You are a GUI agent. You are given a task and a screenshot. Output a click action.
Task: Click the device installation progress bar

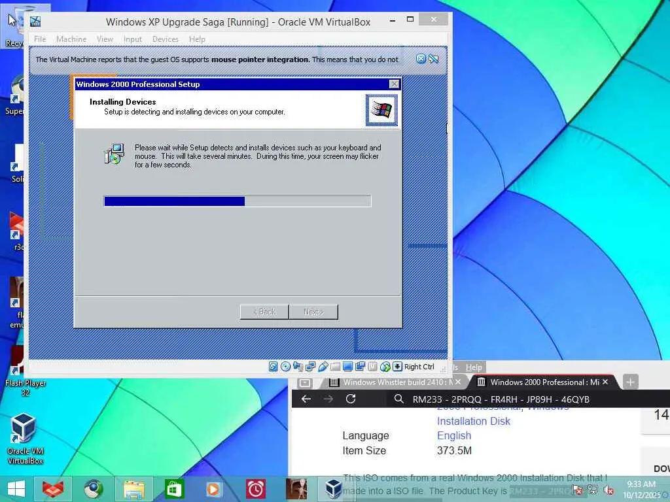click(238, 201)
